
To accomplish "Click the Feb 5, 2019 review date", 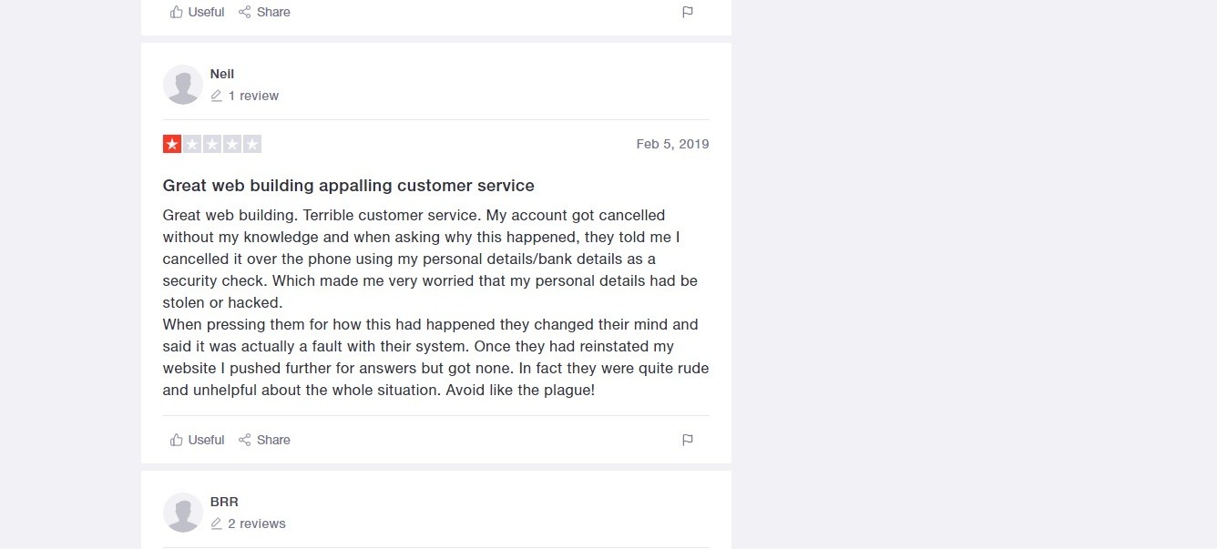I will [672, 144].
